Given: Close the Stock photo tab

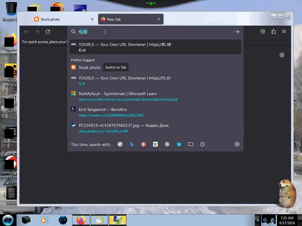Looking at the screenshot, I should click(x=92, y=19).
